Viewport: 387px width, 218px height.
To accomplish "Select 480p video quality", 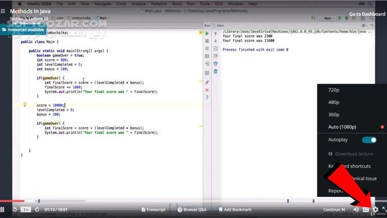I will tap(334, 102).
